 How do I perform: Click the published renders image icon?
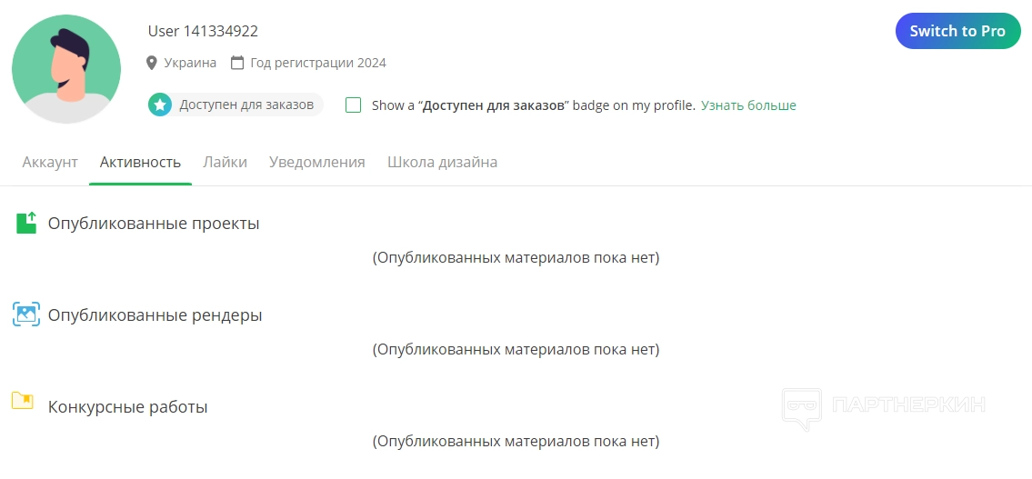tap(26, 314)
